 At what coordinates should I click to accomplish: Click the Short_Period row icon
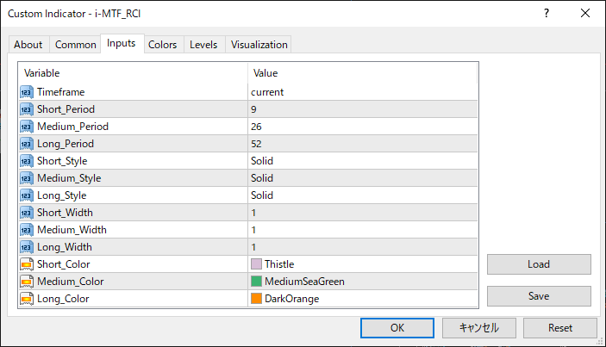click(27, 108)
